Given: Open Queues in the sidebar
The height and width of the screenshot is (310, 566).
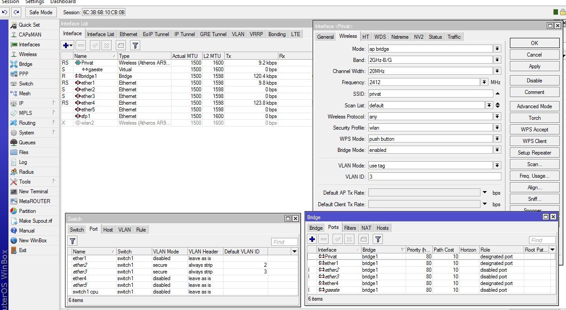Looking at the screenshot, I should pyautogui.click(x=27, y=143).
